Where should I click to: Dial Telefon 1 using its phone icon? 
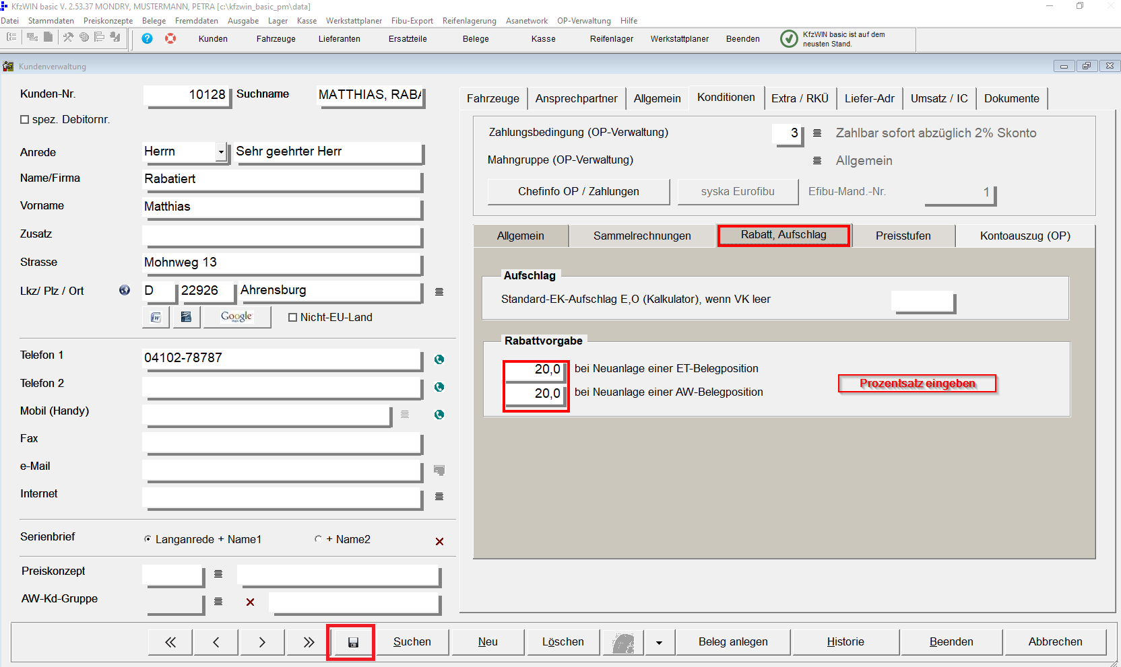point(439,359)
